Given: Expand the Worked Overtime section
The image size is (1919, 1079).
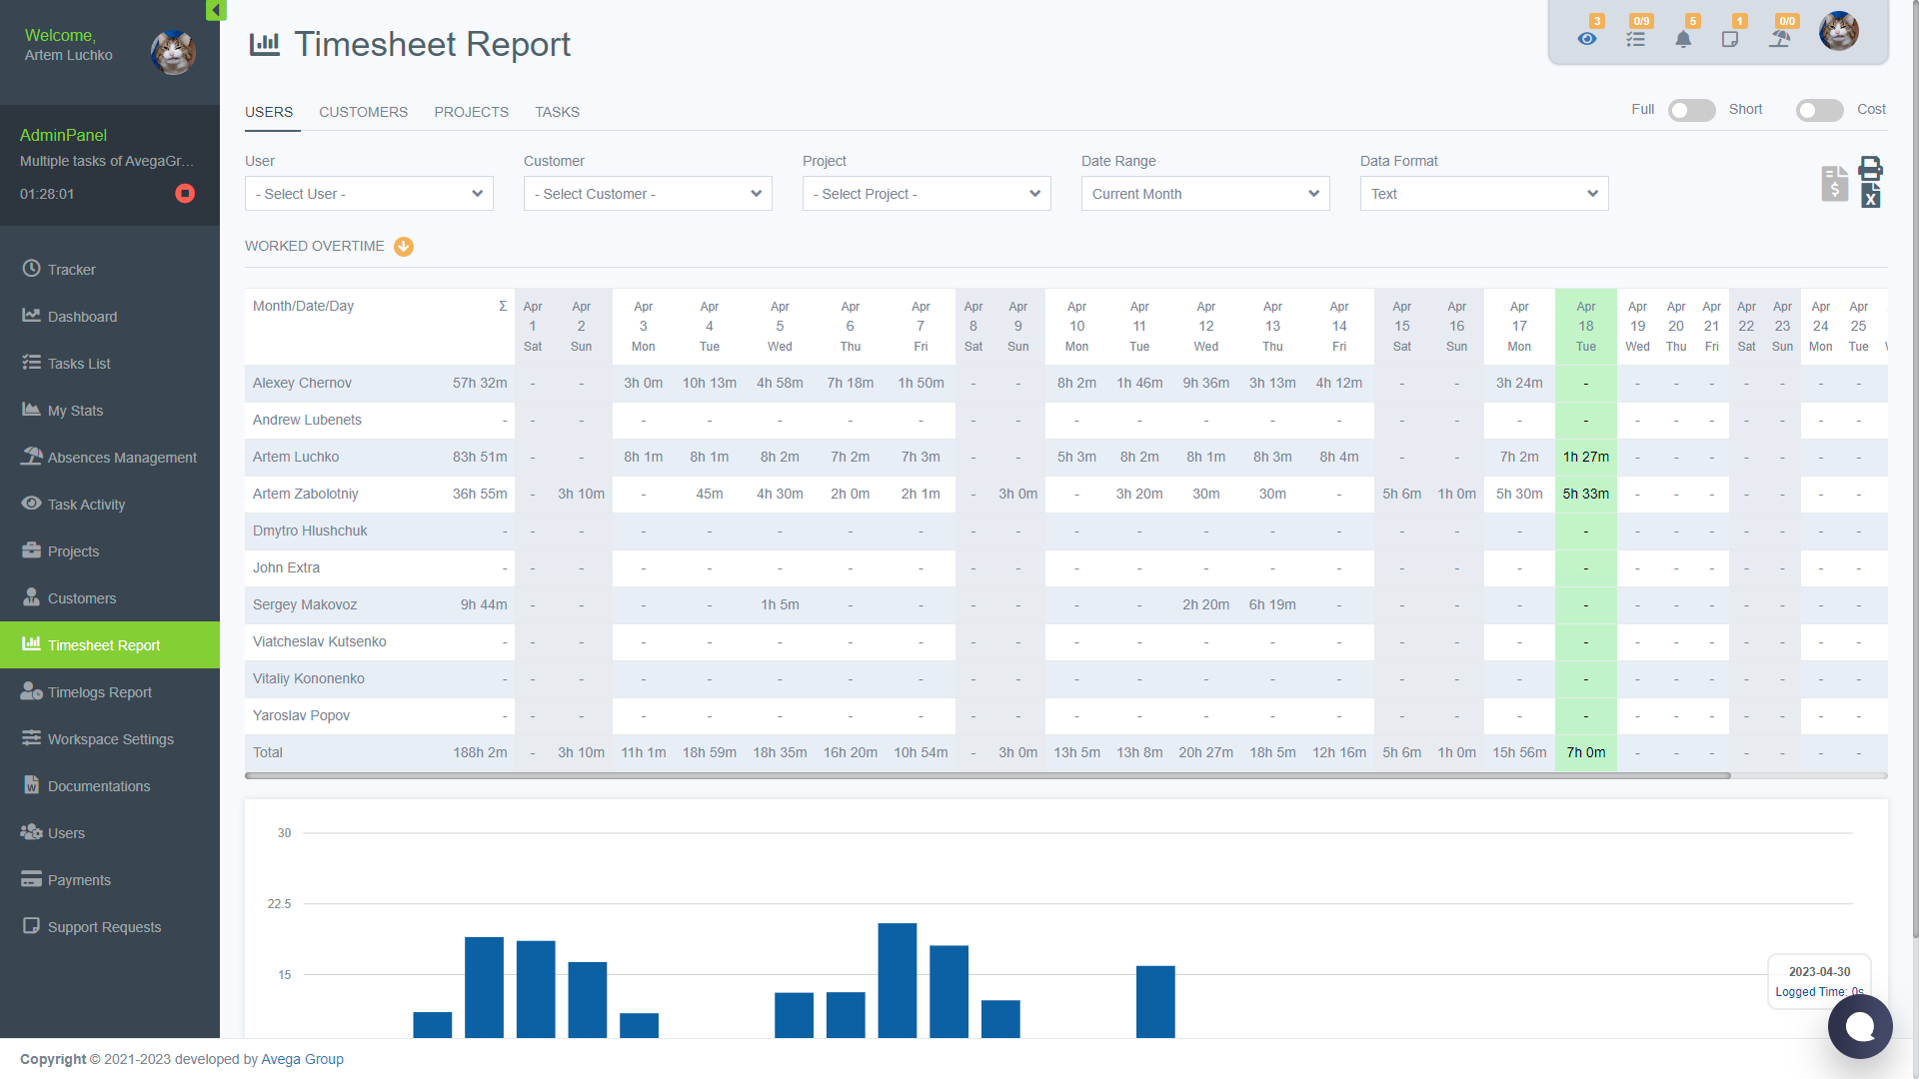Looking at the screenshot, I should click(404, 247).
